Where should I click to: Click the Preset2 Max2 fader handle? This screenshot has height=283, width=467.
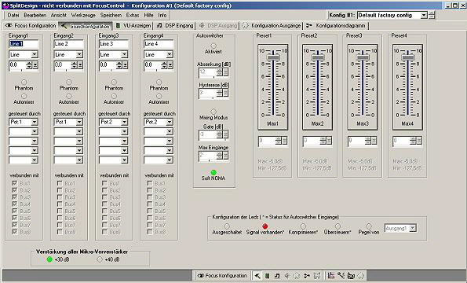[x=318, y=57]
